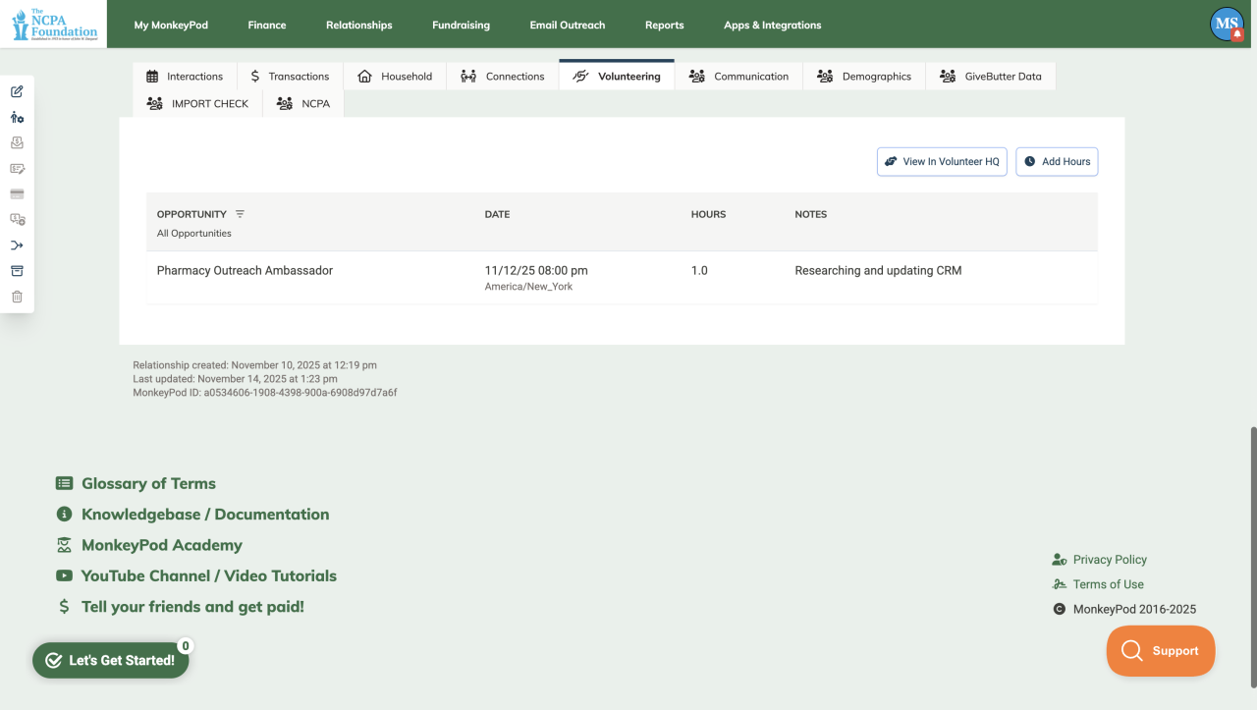Click the Add Hours button

pyautogui.click(x=1057, y=161)
